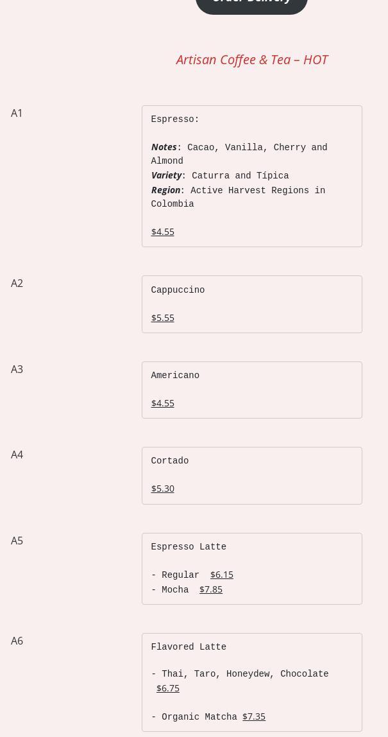
Task: Click the Organic Matcha $7.35 price
Action: pos(254,716)
